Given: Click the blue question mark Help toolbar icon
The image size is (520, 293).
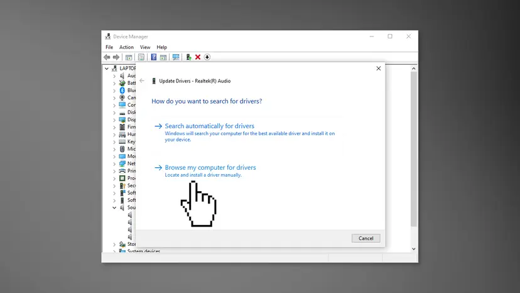Looking at the screenshot, I should click(x=153, y=57).
